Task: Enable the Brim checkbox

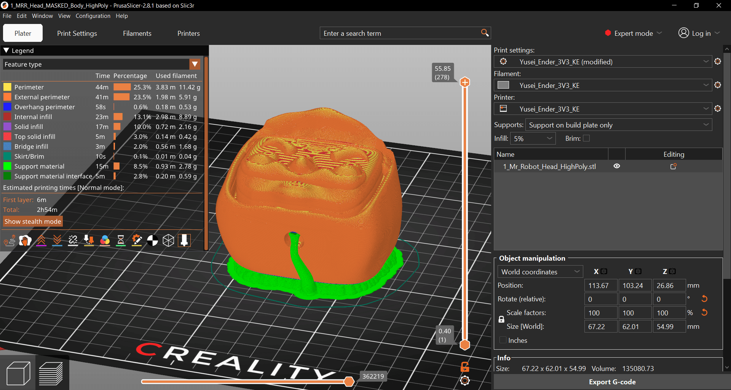Action: pos(586,138)
